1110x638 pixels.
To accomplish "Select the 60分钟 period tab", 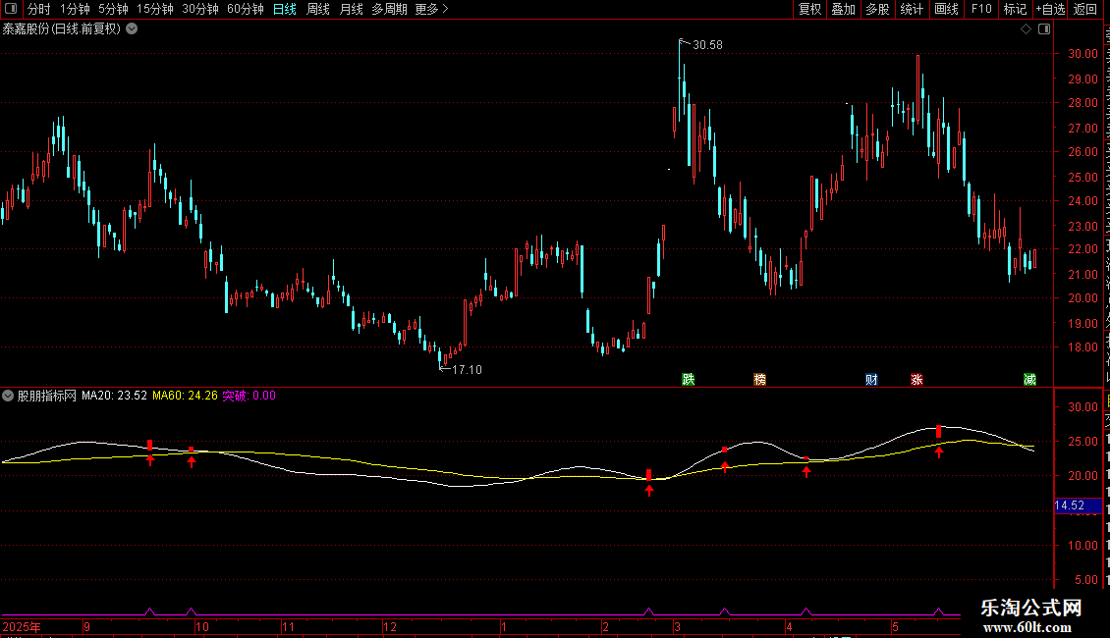I will tap(246, 9).
